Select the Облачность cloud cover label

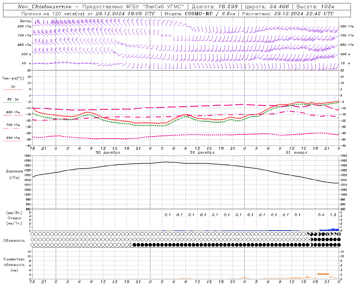point(14,240)
